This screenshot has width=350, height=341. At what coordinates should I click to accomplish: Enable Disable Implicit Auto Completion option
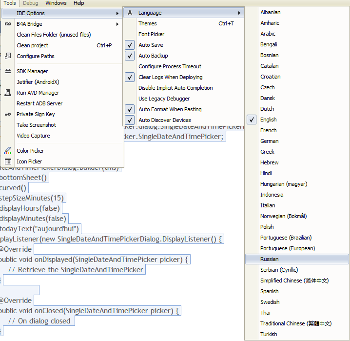click(175, 88)
